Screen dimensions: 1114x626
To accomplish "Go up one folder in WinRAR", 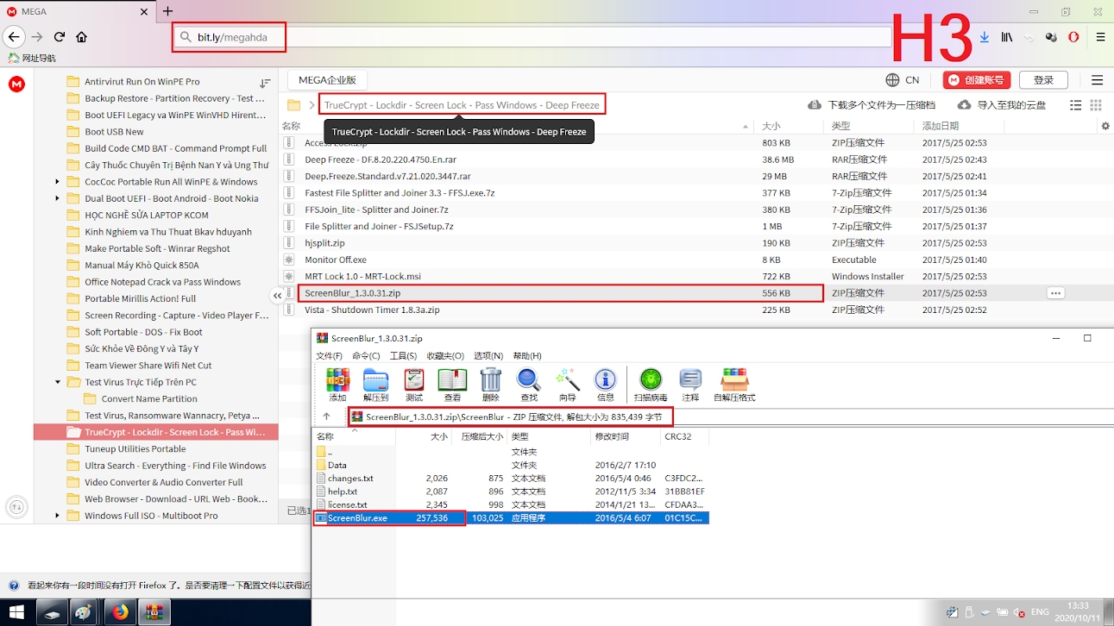I will click(326, 416).
